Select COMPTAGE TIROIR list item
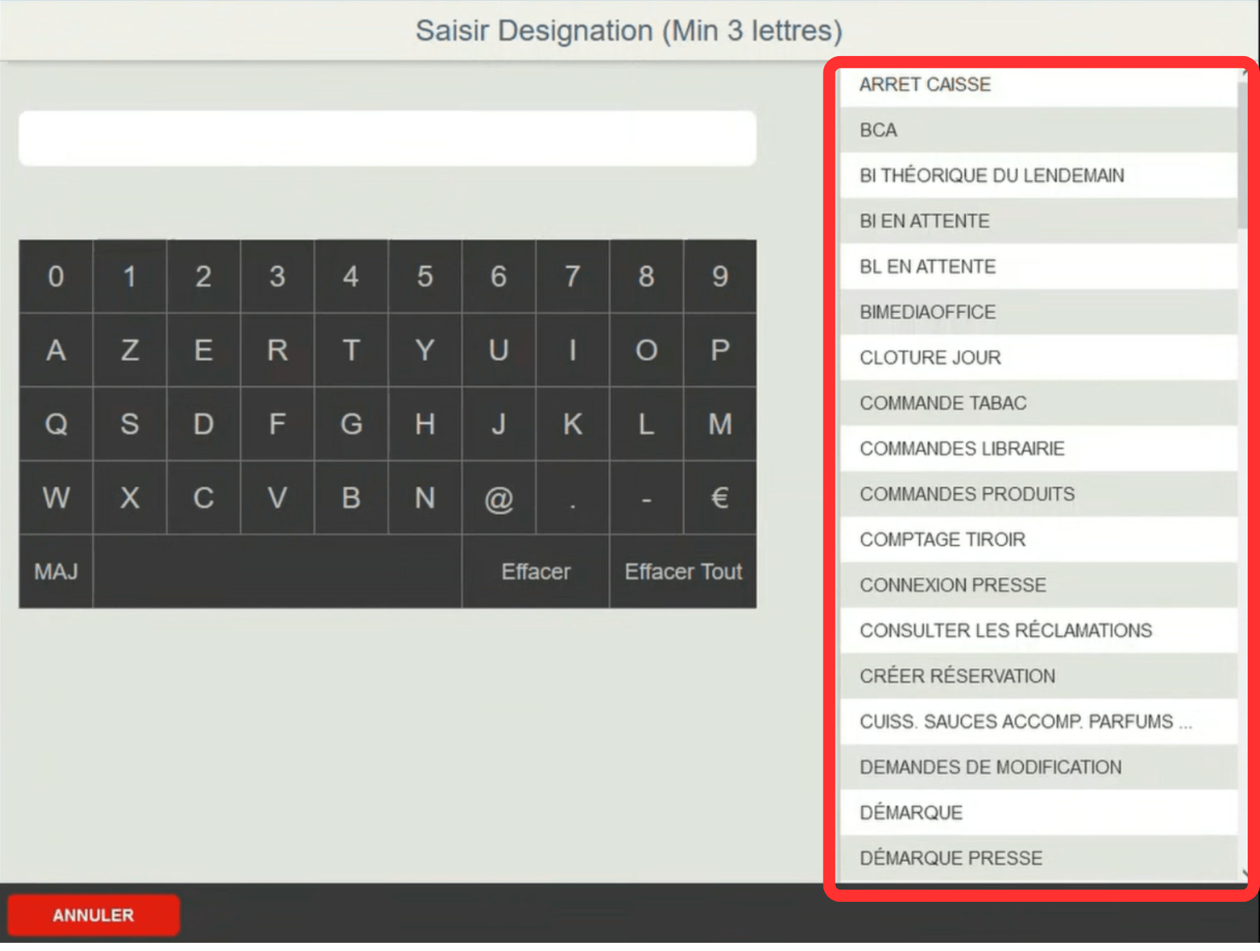 pyautogui.click(x=1039, y=540)
